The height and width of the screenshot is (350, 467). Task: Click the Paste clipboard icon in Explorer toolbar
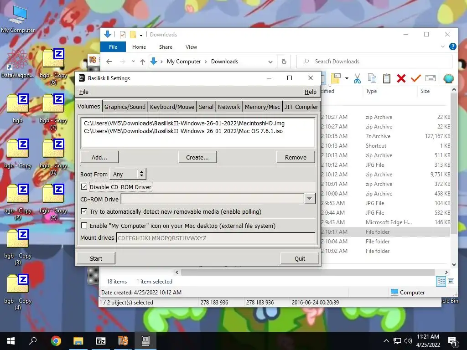coord(387,78)
